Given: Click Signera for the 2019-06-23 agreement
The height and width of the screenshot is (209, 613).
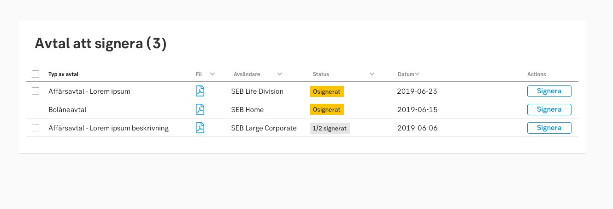Looking at the screenshot, I should coord(549,91).
